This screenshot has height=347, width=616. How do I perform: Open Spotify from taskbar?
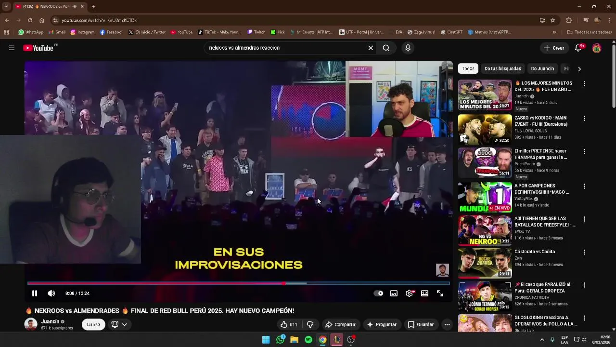[x=308, y=340]
